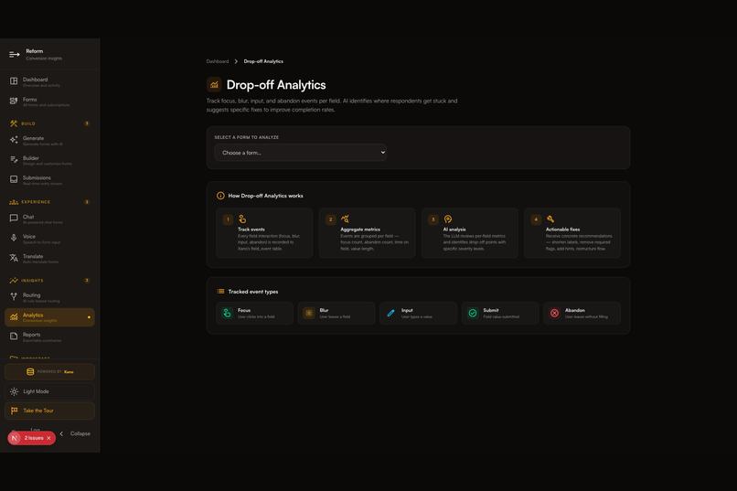The height and width of the screenshot is (491, 737).
Task: Click the Dashboard grid icon
Action: tap(14, 81)
